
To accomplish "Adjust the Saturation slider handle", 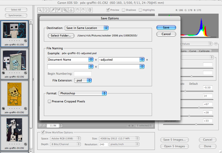I will point(196,124).
